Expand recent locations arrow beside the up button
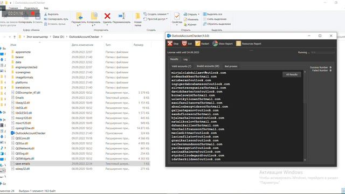345x194 pixels. click(10, 37)
